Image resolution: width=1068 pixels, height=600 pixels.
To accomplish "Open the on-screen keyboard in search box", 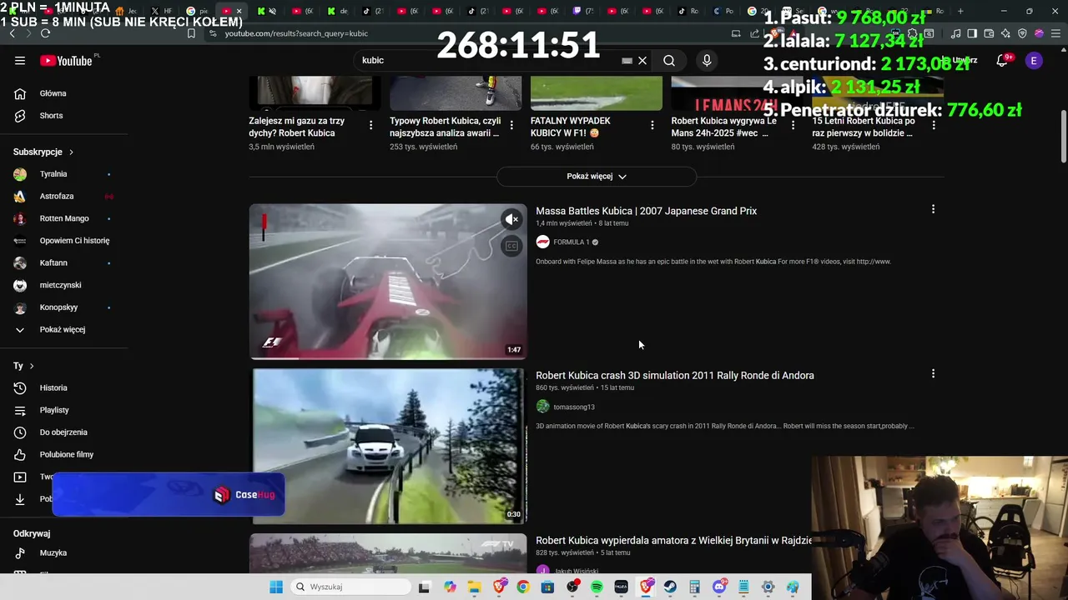I will point(627,60).
